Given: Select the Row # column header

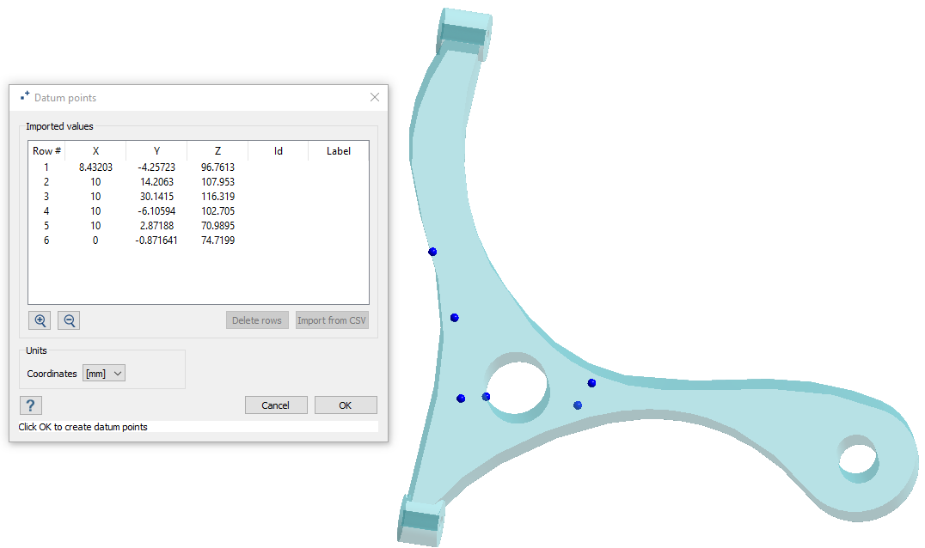Looking at the screenshot, I should point(46,151).
